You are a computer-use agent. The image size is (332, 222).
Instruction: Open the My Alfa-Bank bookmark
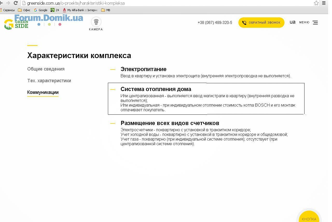[80, 10]
